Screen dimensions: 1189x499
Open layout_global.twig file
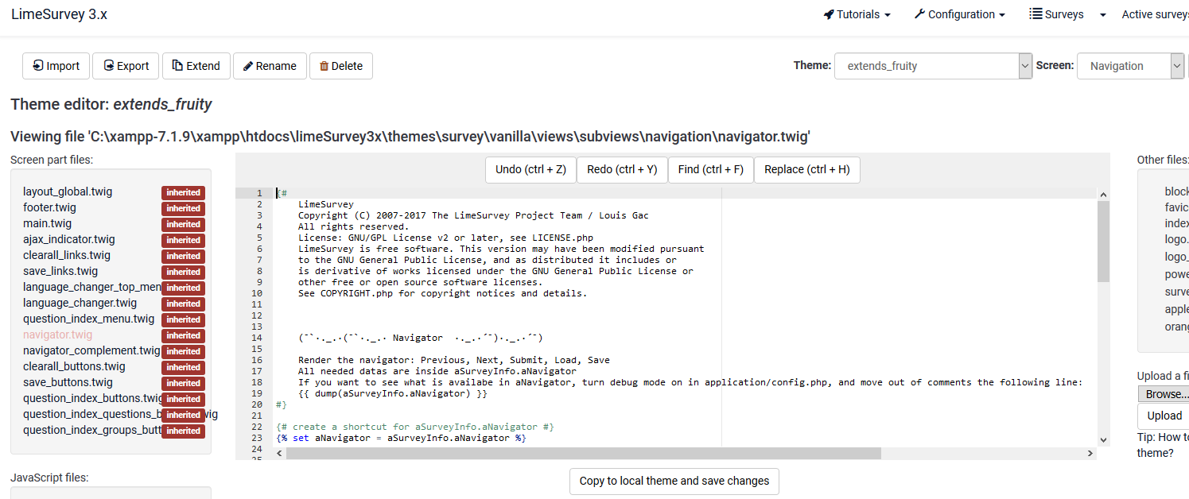pos(68,191)
